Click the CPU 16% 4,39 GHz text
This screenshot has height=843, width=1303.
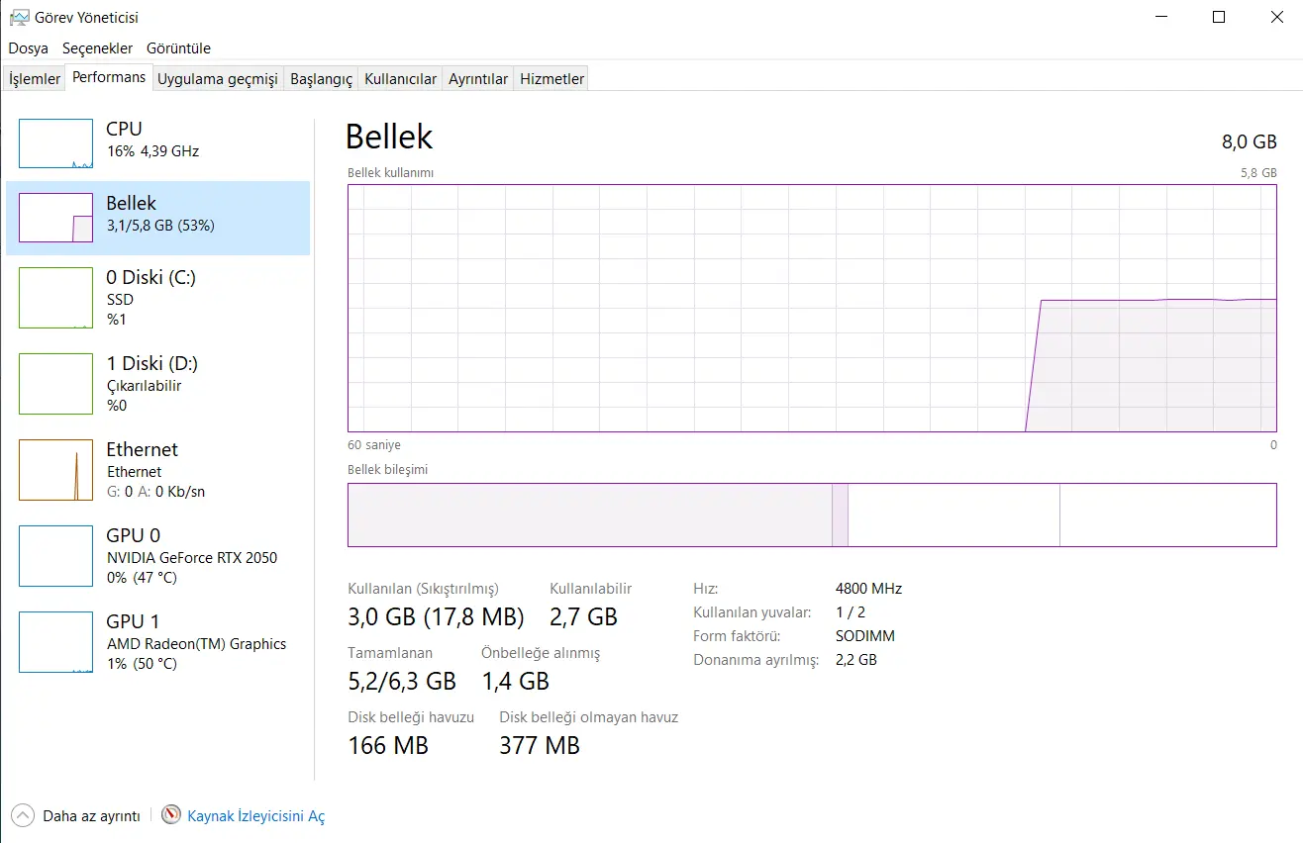point(152,151)
